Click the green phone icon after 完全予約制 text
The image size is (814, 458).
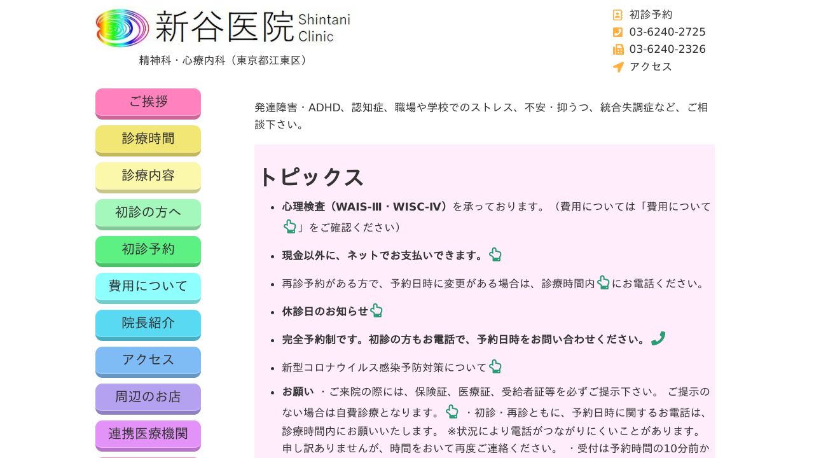658,338
